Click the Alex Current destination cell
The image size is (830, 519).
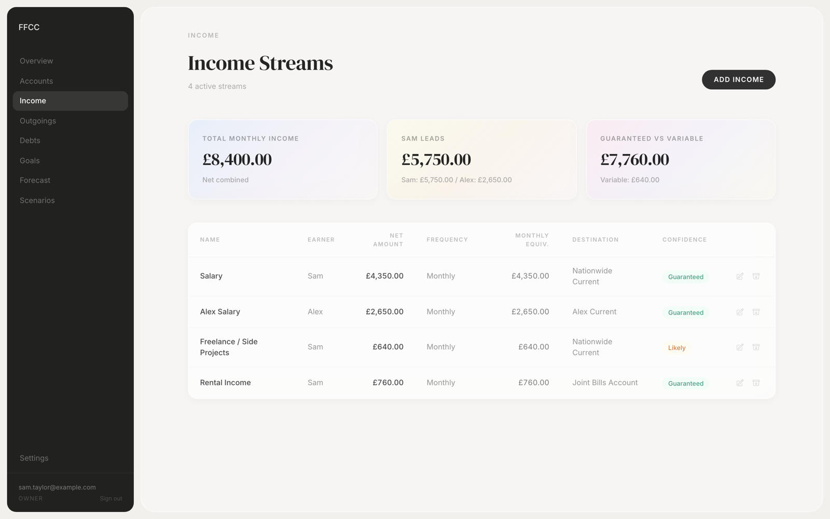click(594, 312)
